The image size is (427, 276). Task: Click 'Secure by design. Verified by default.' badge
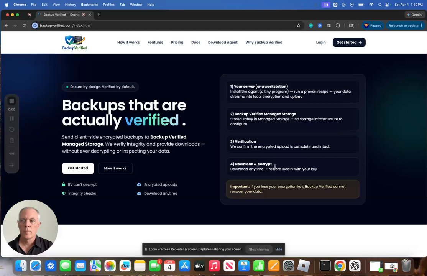pyautogui.click(x=100, y=87)
